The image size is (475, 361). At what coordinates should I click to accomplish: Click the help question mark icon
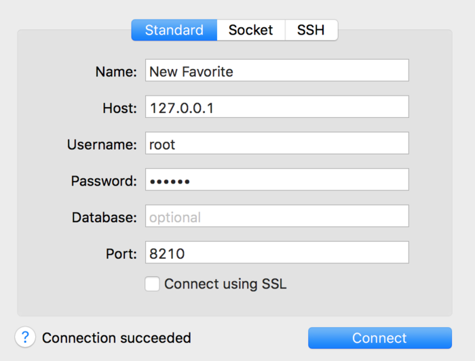coord(25,337)
